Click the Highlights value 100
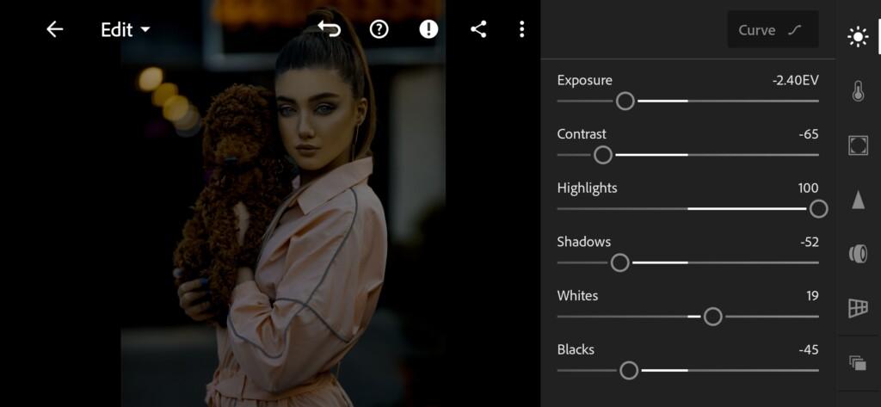Image resolution: width=881 pixels, height=407 pixels. (x=808, y=188)
